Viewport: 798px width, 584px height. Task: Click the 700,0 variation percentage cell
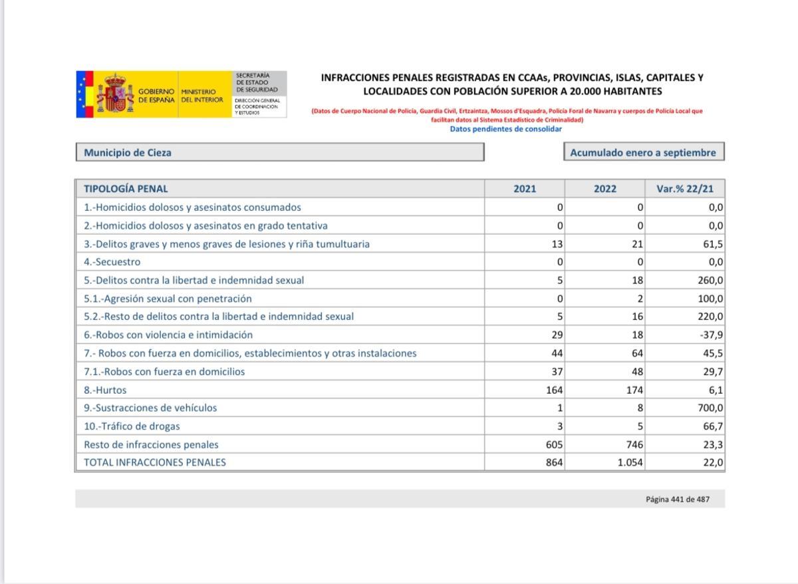click(x=710, y=408)
